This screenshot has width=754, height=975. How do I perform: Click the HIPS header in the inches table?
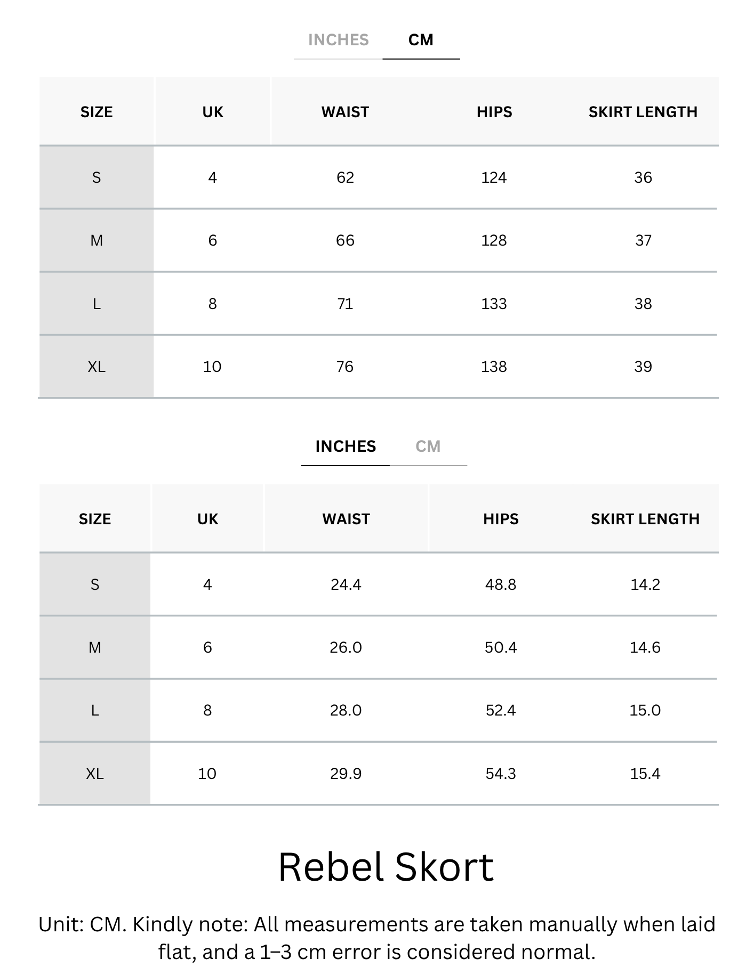pos(501,519)
